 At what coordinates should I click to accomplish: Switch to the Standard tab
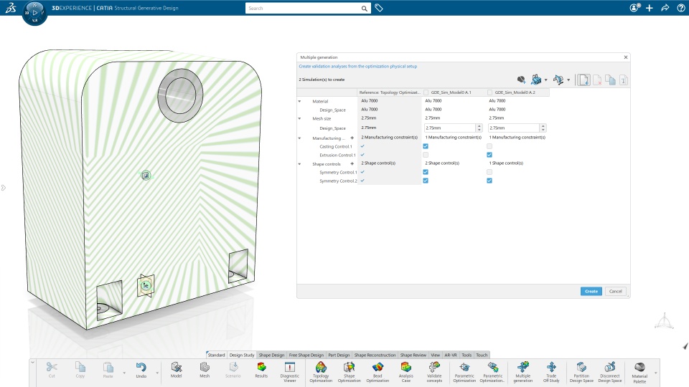216,355
